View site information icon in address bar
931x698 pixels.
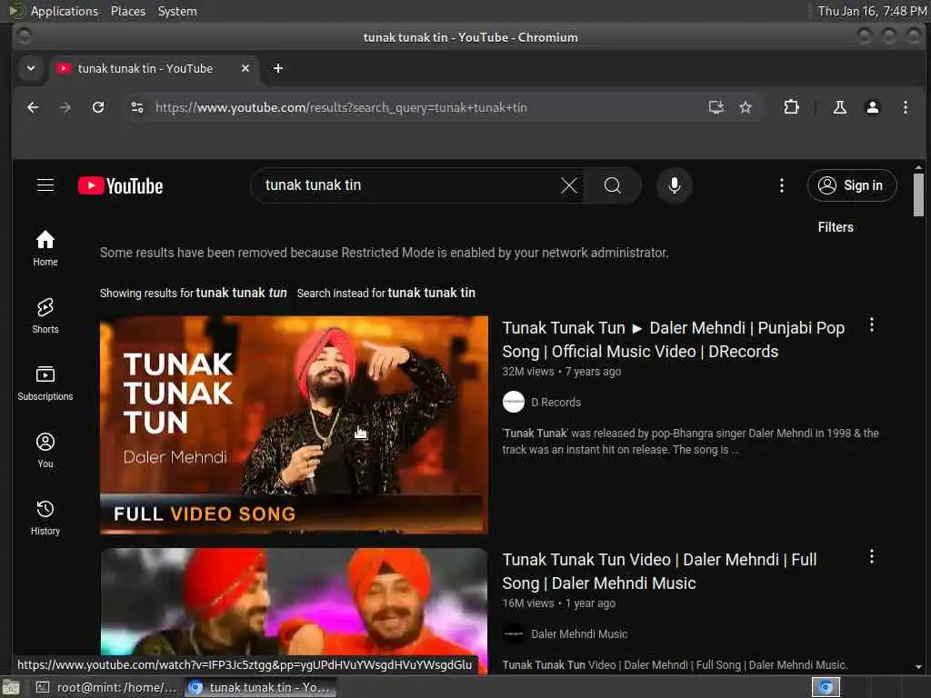137,107
